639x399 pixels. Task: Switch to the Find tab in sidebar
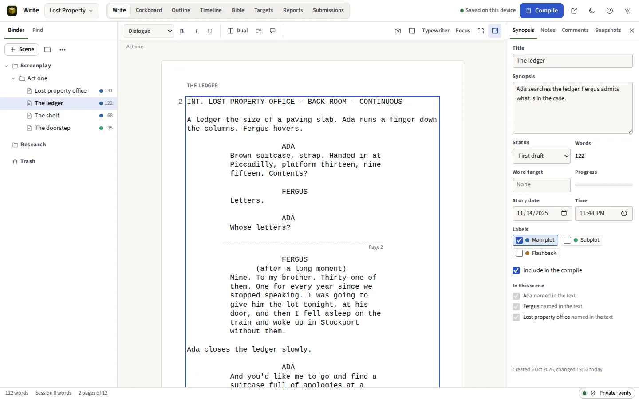[38, 30]
